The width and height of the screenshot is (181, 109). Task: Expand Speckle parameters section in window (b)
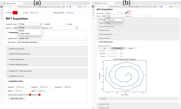[138, 38]
